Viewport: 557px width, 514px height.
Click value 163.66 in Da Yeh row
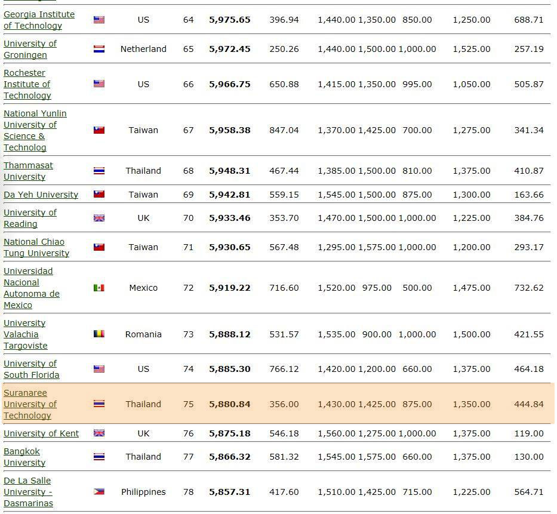[x=529, y=195]
